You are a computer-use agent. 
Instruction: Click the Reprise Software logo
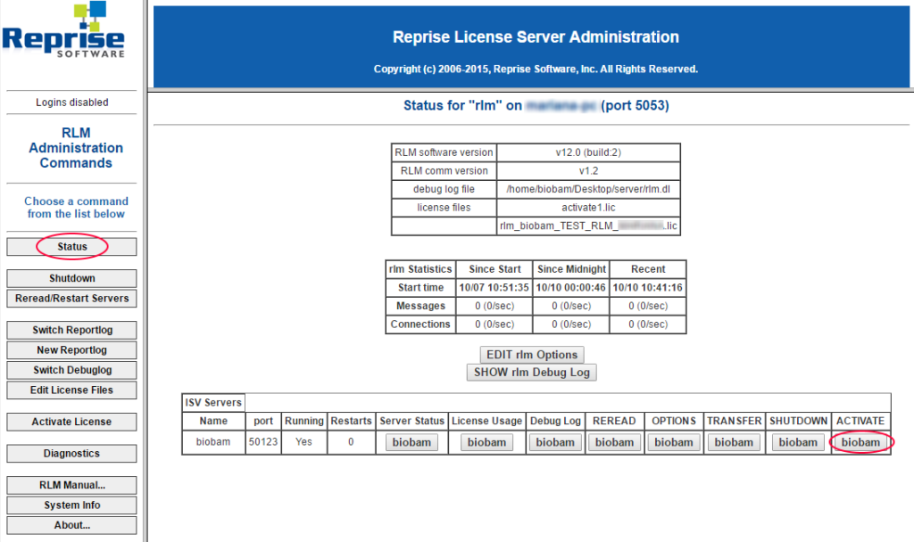(62, 31)
